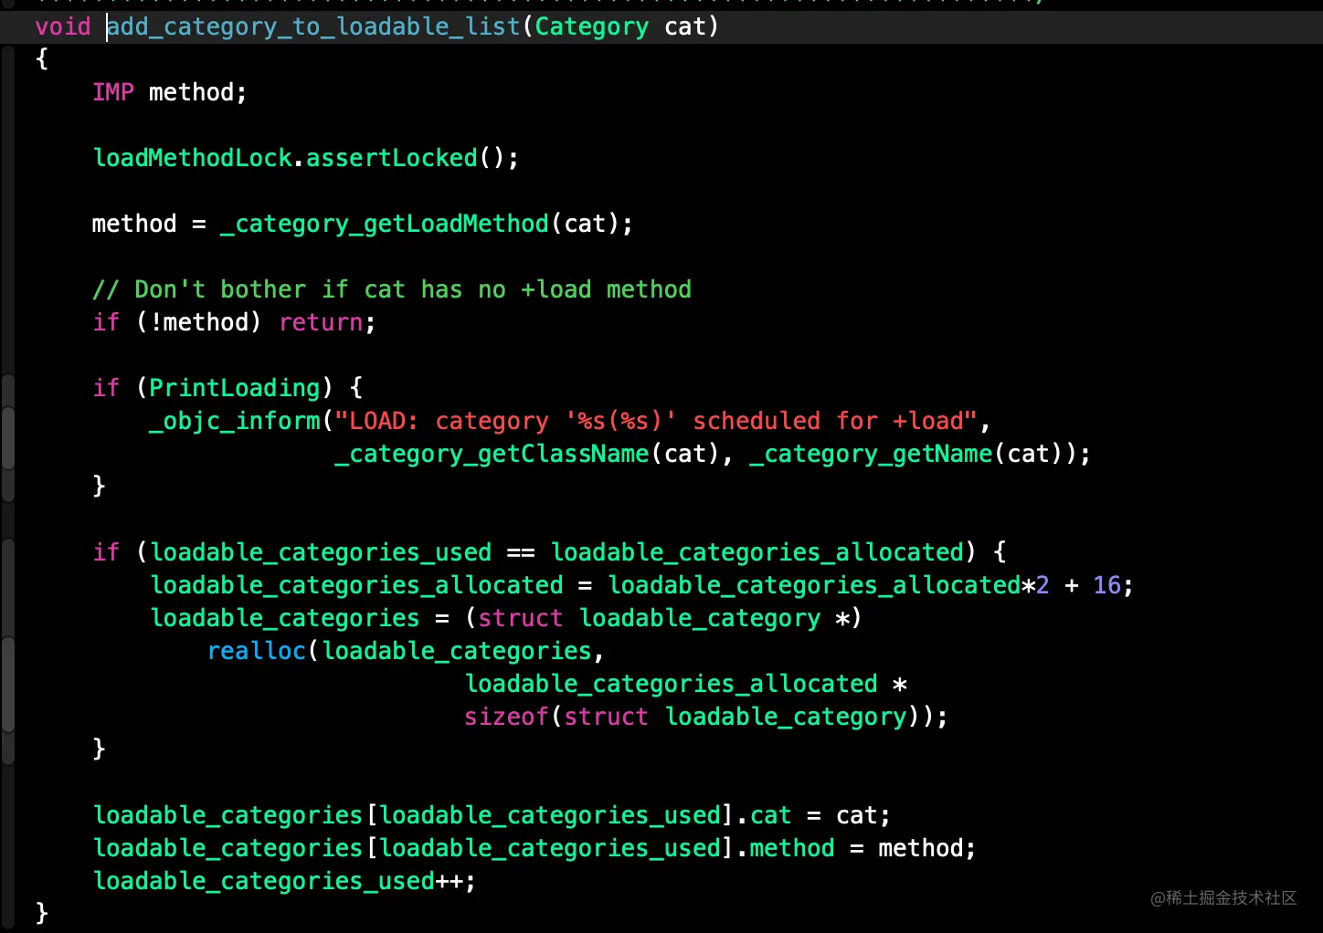
Task: Click the _objc_inform function call
Action: pyautogui.click(x=235, y=421)
